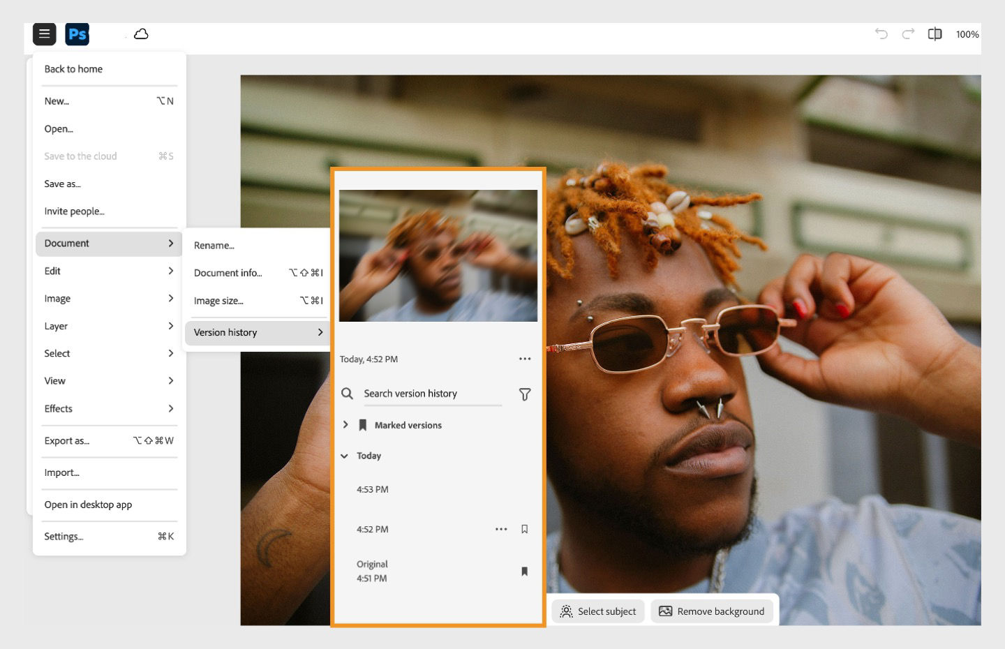Viewport: 1005px width, 649px height.
Task: Expand the Effects submenu
Action: 110,409
